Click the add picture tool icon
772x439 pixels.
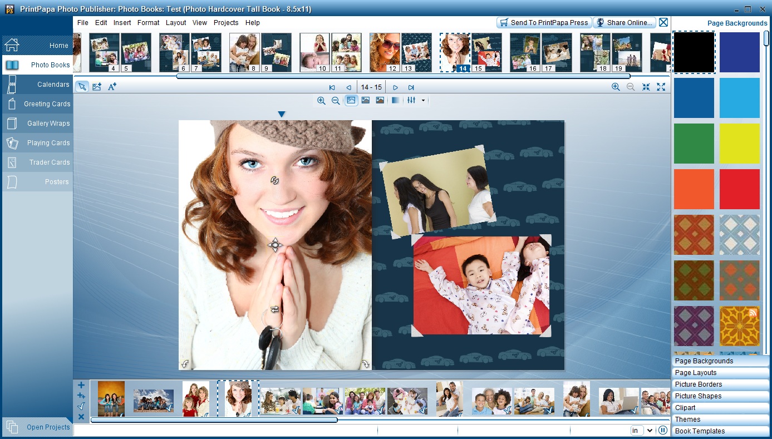(x=97, y=87)
